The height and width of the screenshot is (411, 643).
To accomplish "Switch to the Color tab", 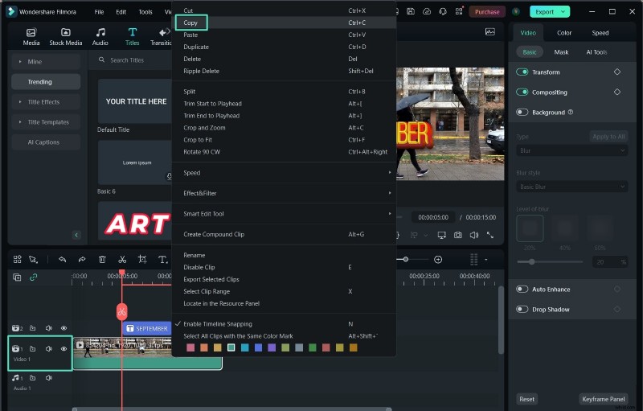I will (564, 33).
